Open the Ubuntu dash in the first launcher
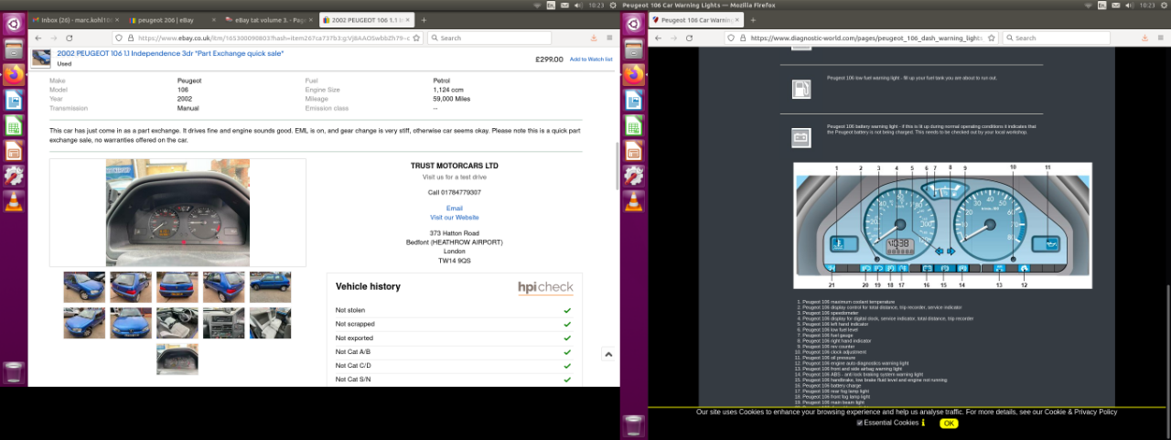 tap(14, 24)
